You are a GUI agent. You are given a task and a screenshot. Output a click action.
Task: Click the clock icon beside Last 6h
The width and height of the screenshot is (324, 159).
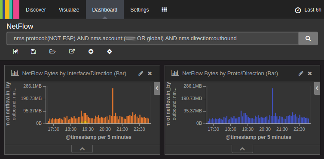point(298,10)
